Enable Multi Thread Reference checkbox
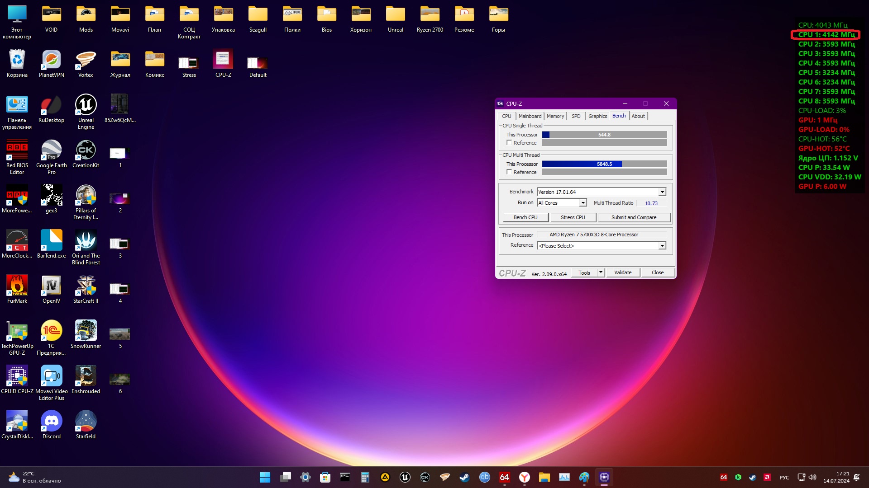 (509, 172)
